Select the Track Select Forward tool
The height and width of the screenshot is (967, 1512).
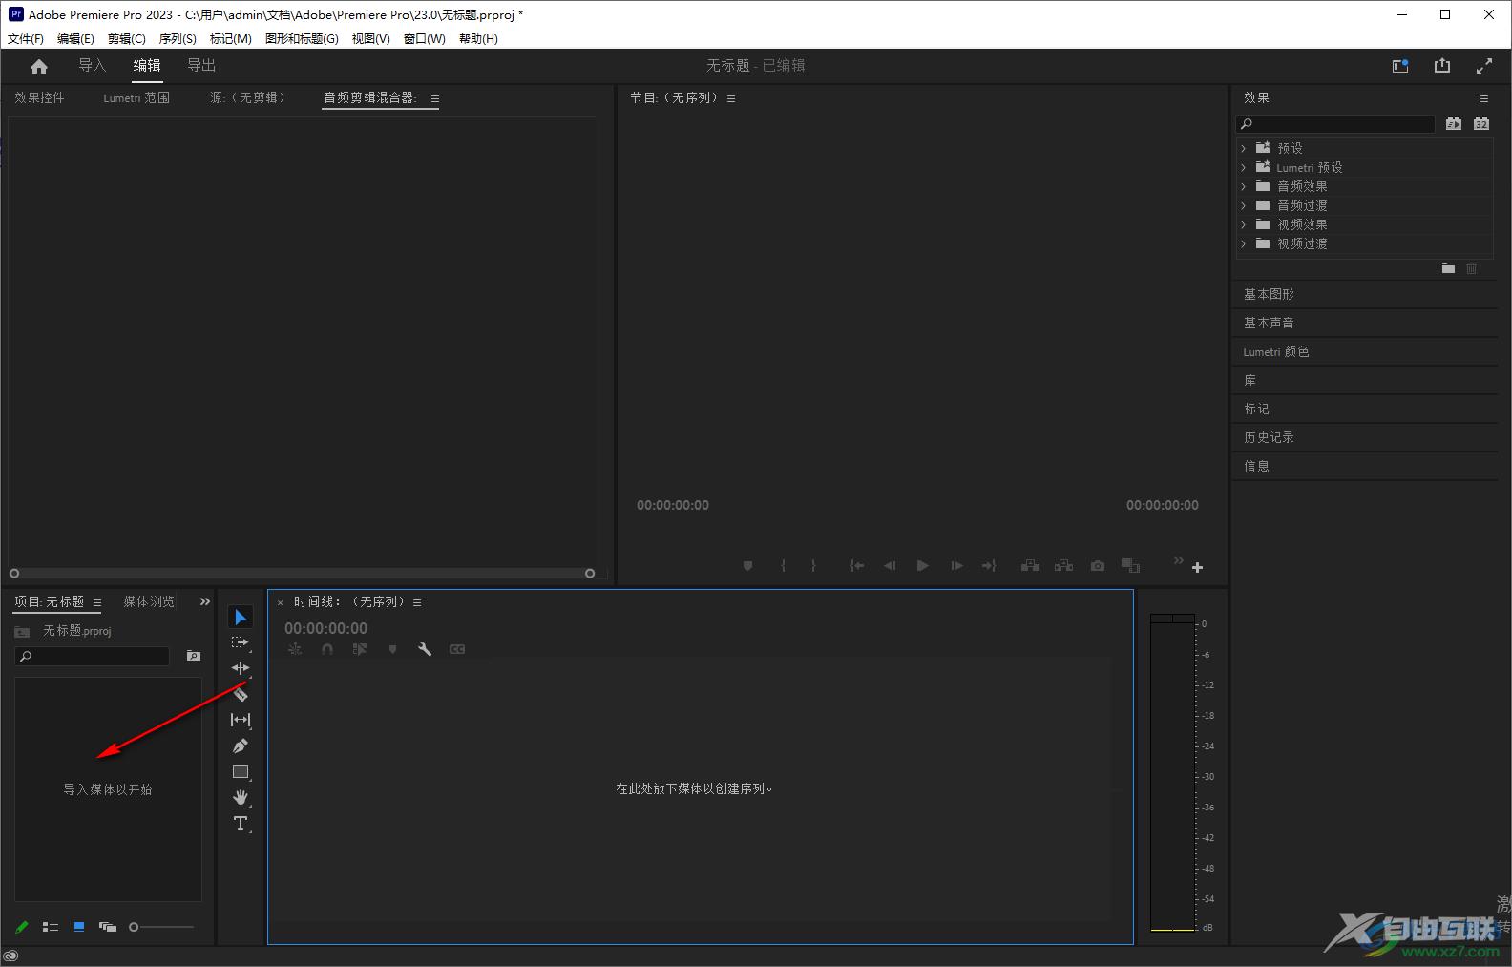point(241,642)
